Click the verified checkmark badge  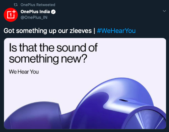pyautogui.click(x=53, y=12)
